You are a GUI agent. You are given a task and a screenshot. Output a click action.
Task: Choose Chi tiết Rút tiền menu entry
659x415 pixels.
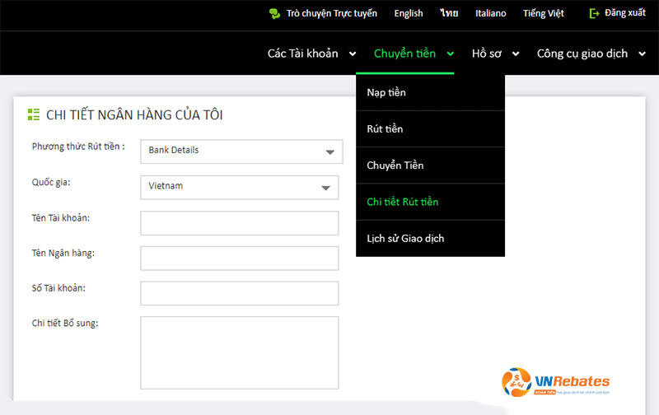430,202
